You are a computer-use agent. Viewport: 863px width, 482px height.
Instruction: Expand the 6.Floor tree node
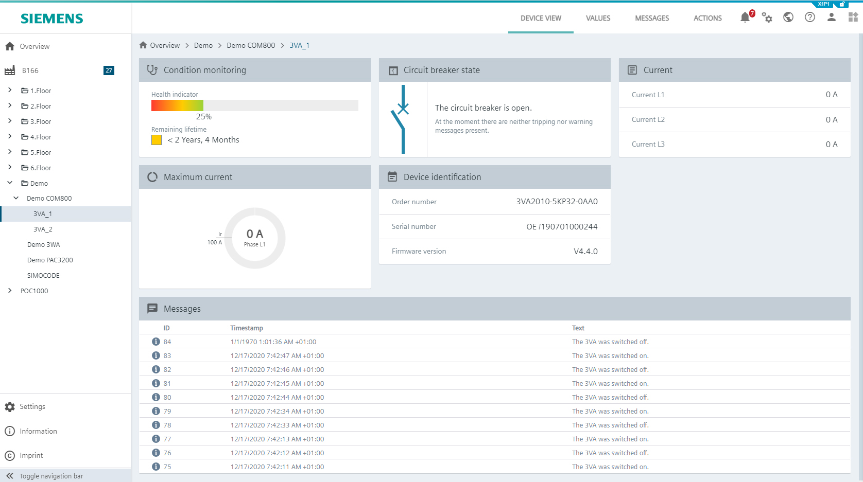click(x=10, y=167)
